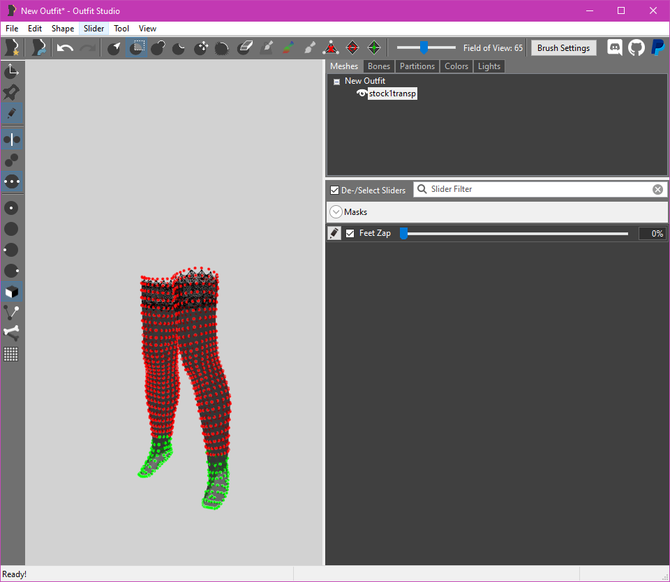This screenshot has height=582, width=670.
Task: Hide the stock1transp mesh via eye icon
Action: tap(362, 94)
